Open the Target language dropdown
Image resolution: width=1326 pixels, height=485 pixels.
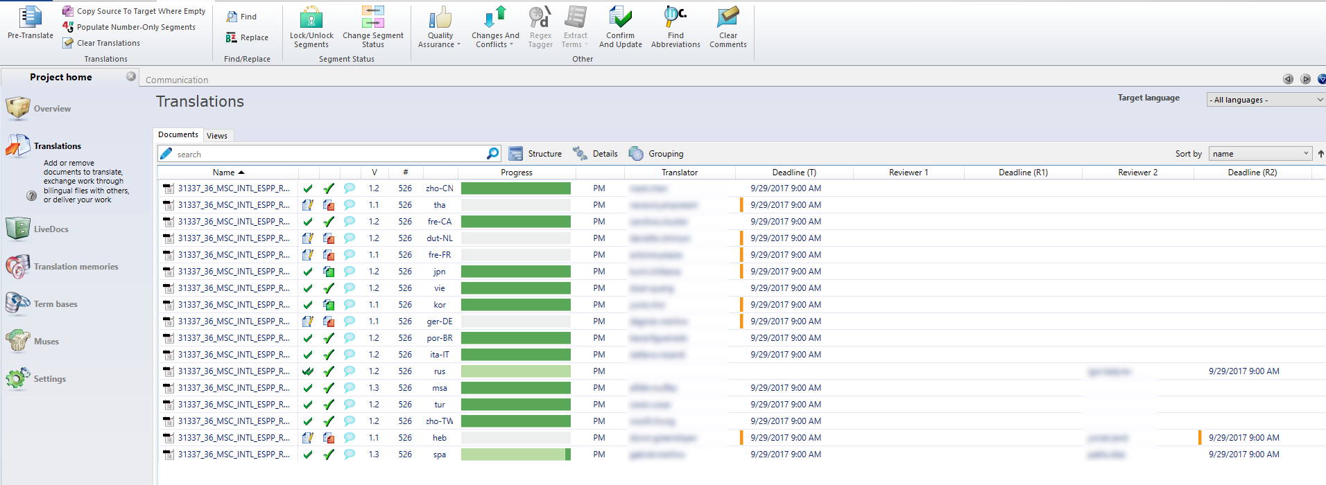[1266, 100]
